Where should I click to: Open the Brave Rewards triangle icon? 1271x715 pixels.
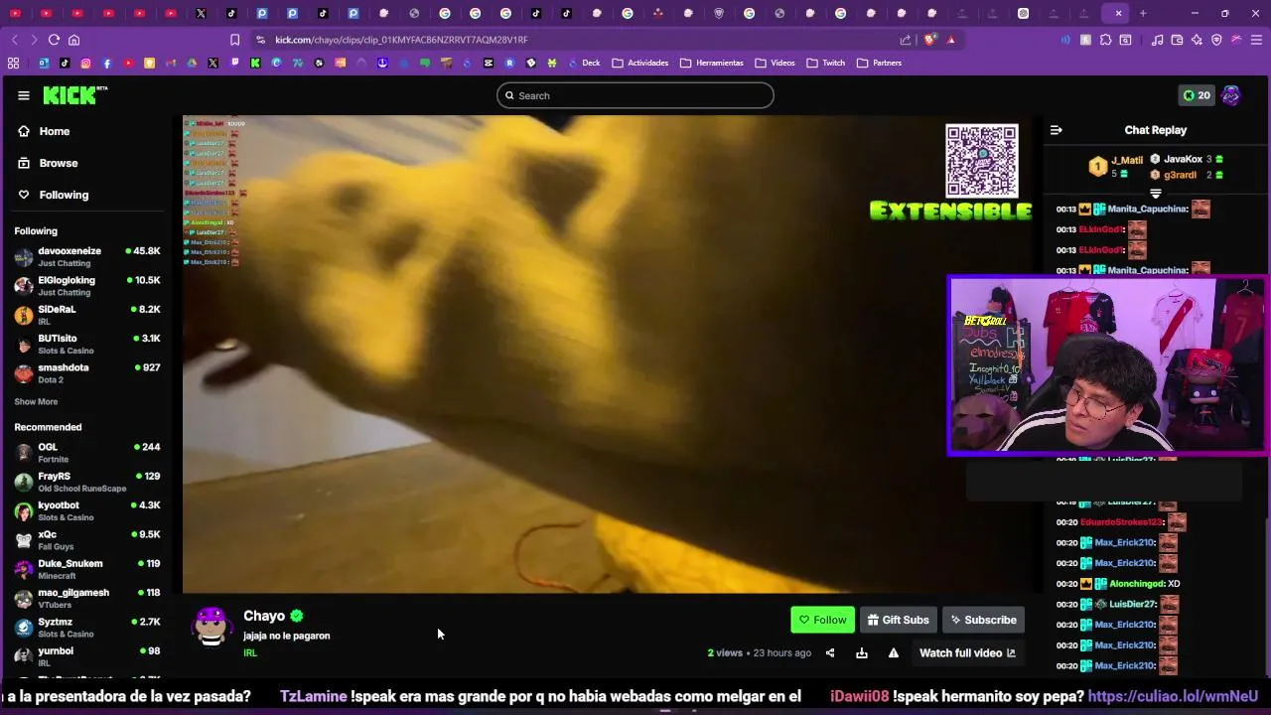951,40
